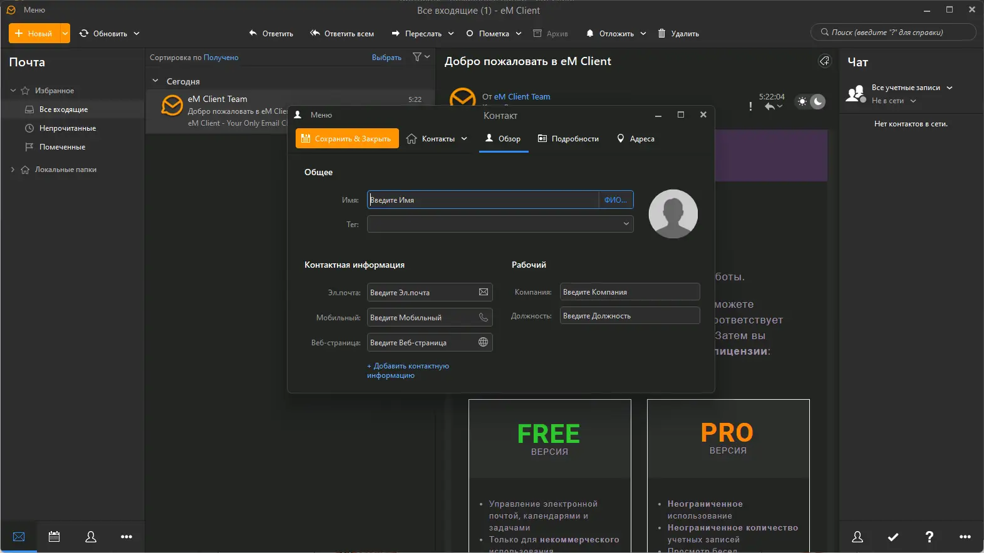Click the Archive (Архив) toolbar button
Screen dimensions: 984x553
coord(551,33)
